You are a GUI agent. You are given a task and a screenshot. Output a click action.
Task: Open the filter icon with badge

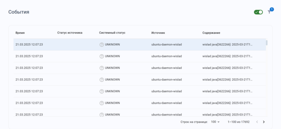(x=269, y=12)
